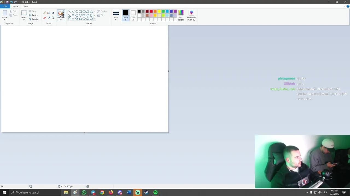Open Steam from the taskbar
The width and height of the screenshot is (350, 196).
pos(146,192)
